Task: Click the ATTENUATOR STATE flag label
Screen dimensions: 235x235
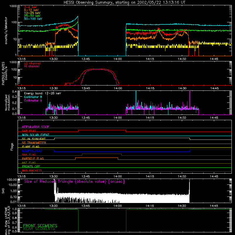Action: tap(36, 127)
